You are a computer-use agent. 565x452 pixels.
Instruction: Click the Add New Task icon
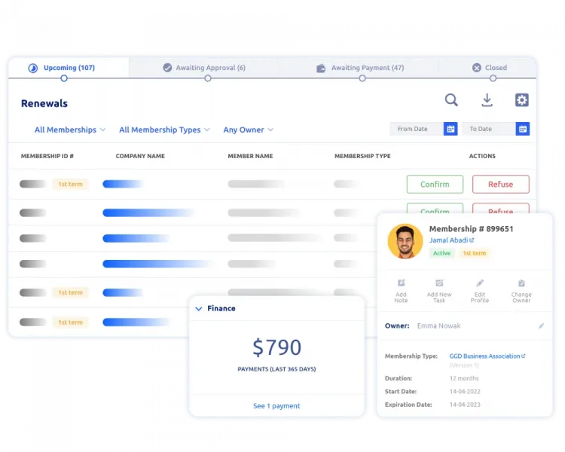pyautogui.click(x=439, y=283)
